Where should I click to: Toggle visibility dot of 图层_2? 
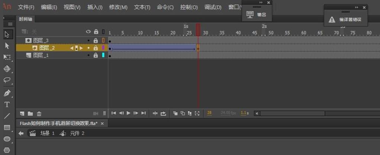point(88,48)
